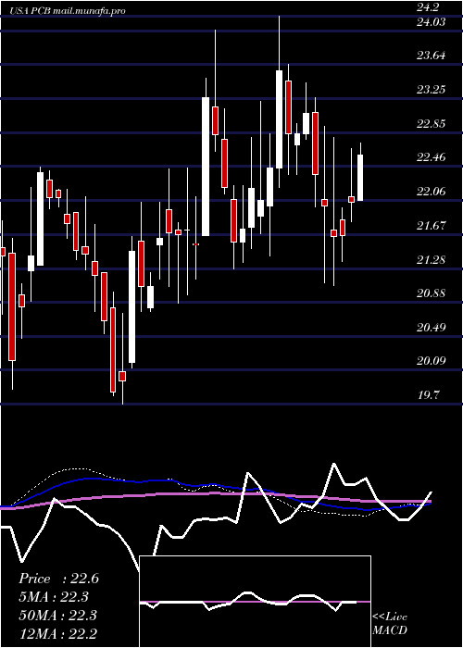Click the 21.28 price axis label
Viewport: 463px width, 648px height.
point(432,259)
